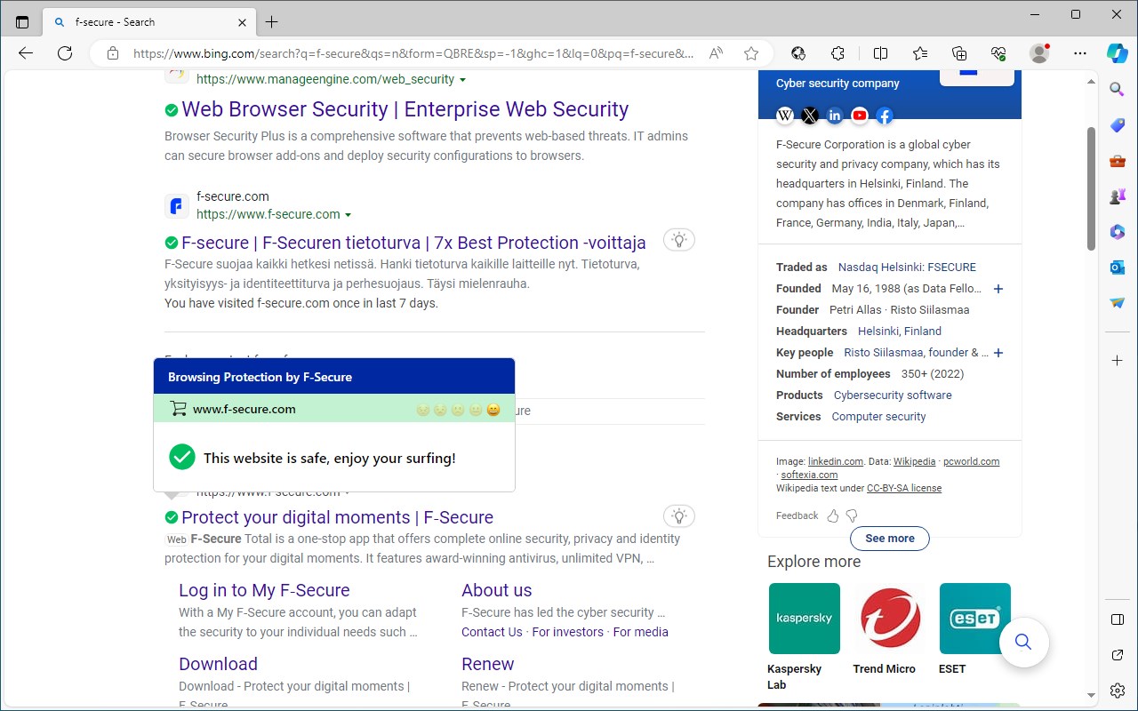Select the happy face rating for www.f-secure.com

coord(494,410)
